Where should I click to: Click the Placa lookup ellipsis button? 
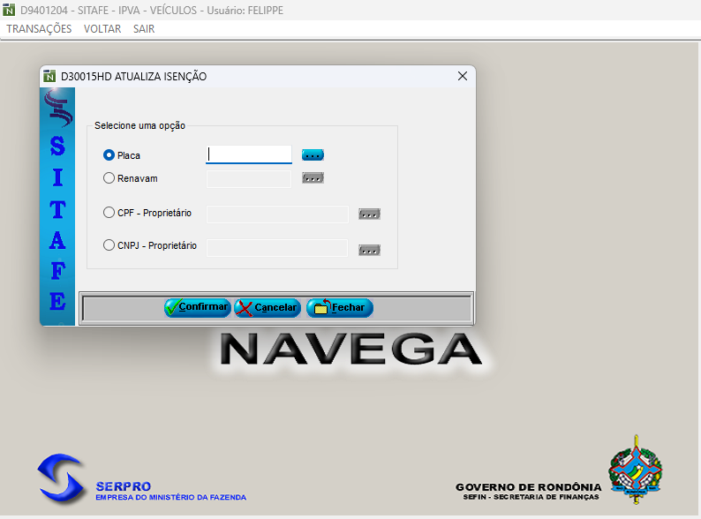(313, 154)
